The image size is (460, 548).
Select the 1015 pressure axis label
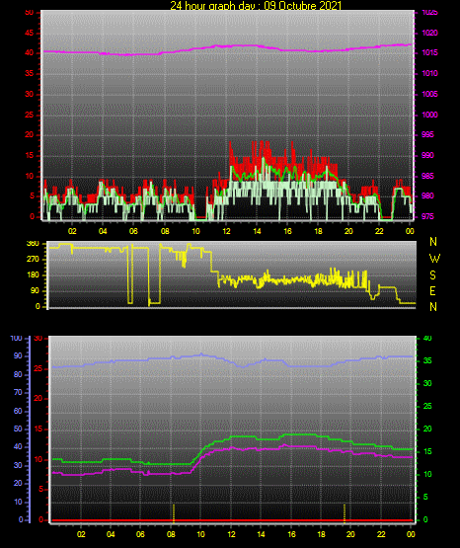pos(429,52)
